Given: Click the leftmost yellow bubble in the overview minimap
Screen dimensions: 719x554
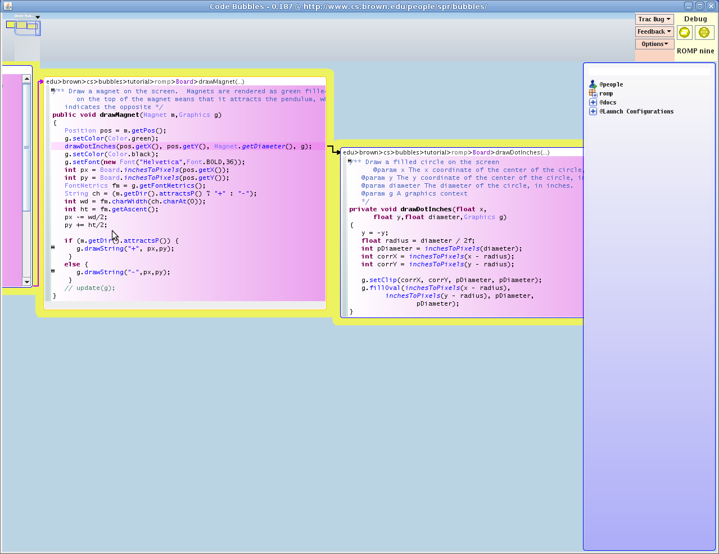Looking at the screenshot, I should pos(11,25).
